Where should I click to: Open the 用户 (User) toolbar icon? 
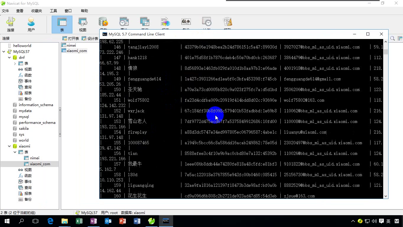[x=31, y=24]
